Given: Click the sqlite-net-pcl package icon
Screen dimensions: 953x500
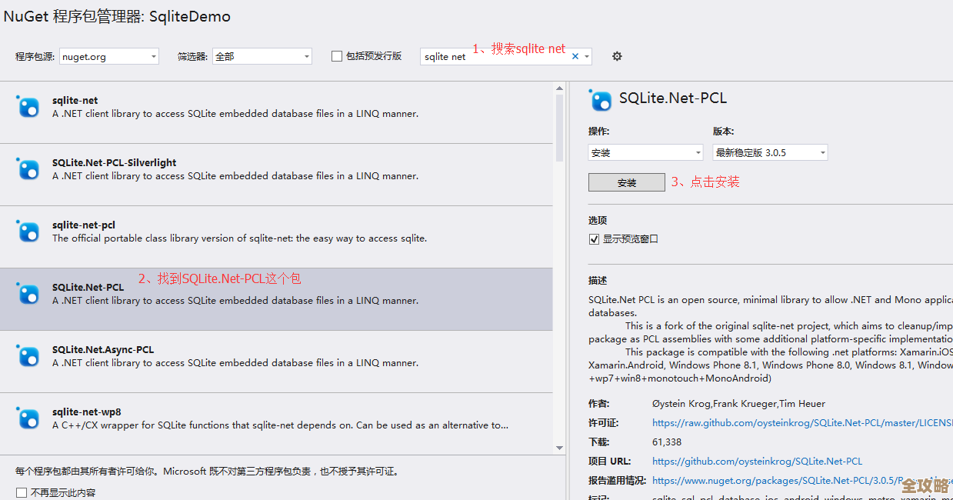Looking at the screenshot, I should (x=28, y=232).
